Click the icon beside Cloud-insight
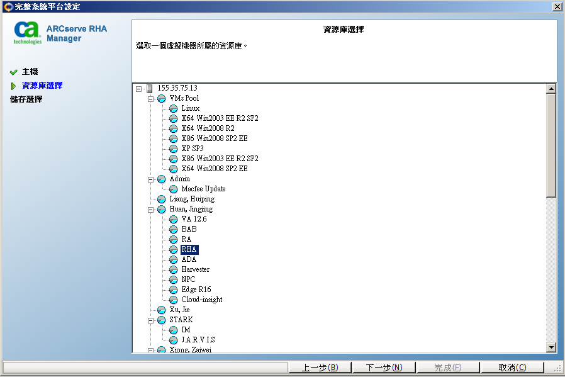 [173, 300]
